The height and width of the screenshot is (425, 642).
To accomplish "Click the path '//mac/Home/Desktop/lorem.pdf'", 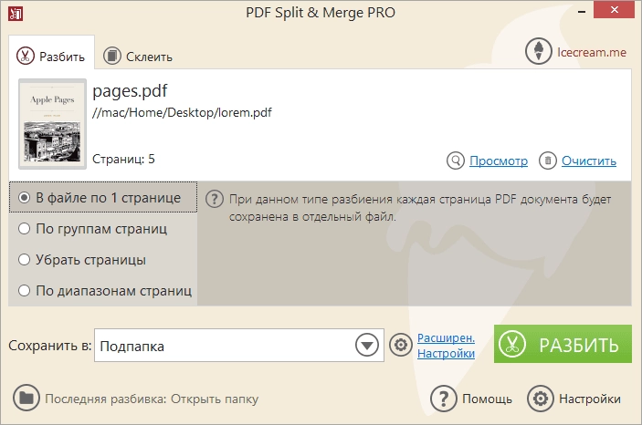I will [182, 112].
